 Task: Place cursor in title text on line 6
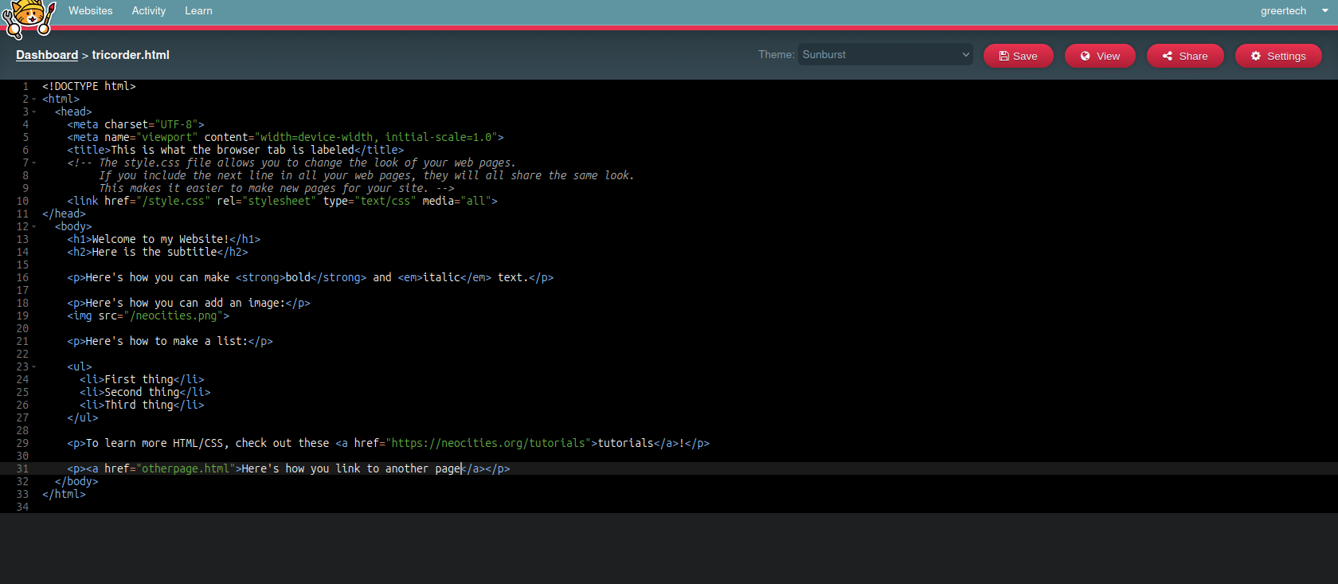[x=231, y=150]
